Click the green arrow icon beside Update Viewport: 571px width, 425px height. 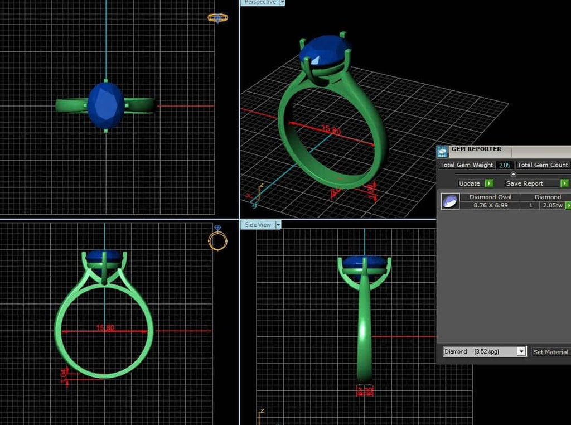pos(489,183)
